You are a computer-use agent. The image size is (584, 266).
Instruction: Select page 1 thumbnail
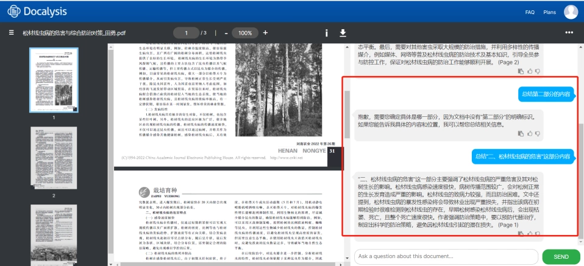(54, 80)
